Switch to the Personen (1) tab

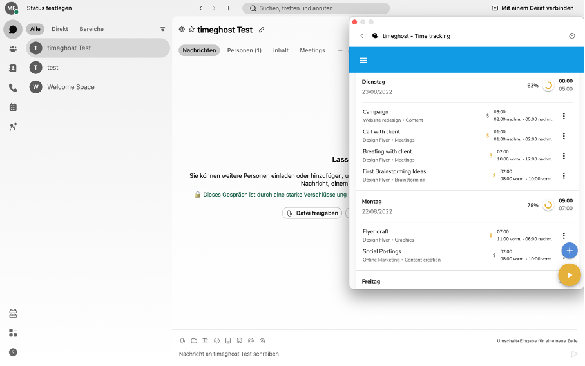click(x=244, y=50)
